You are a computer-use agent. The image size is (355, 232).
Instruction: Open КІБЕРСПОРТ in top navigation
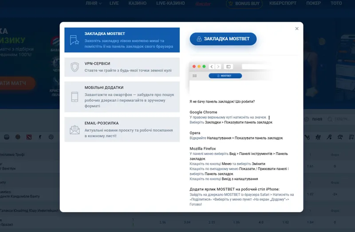pos(283,4)
